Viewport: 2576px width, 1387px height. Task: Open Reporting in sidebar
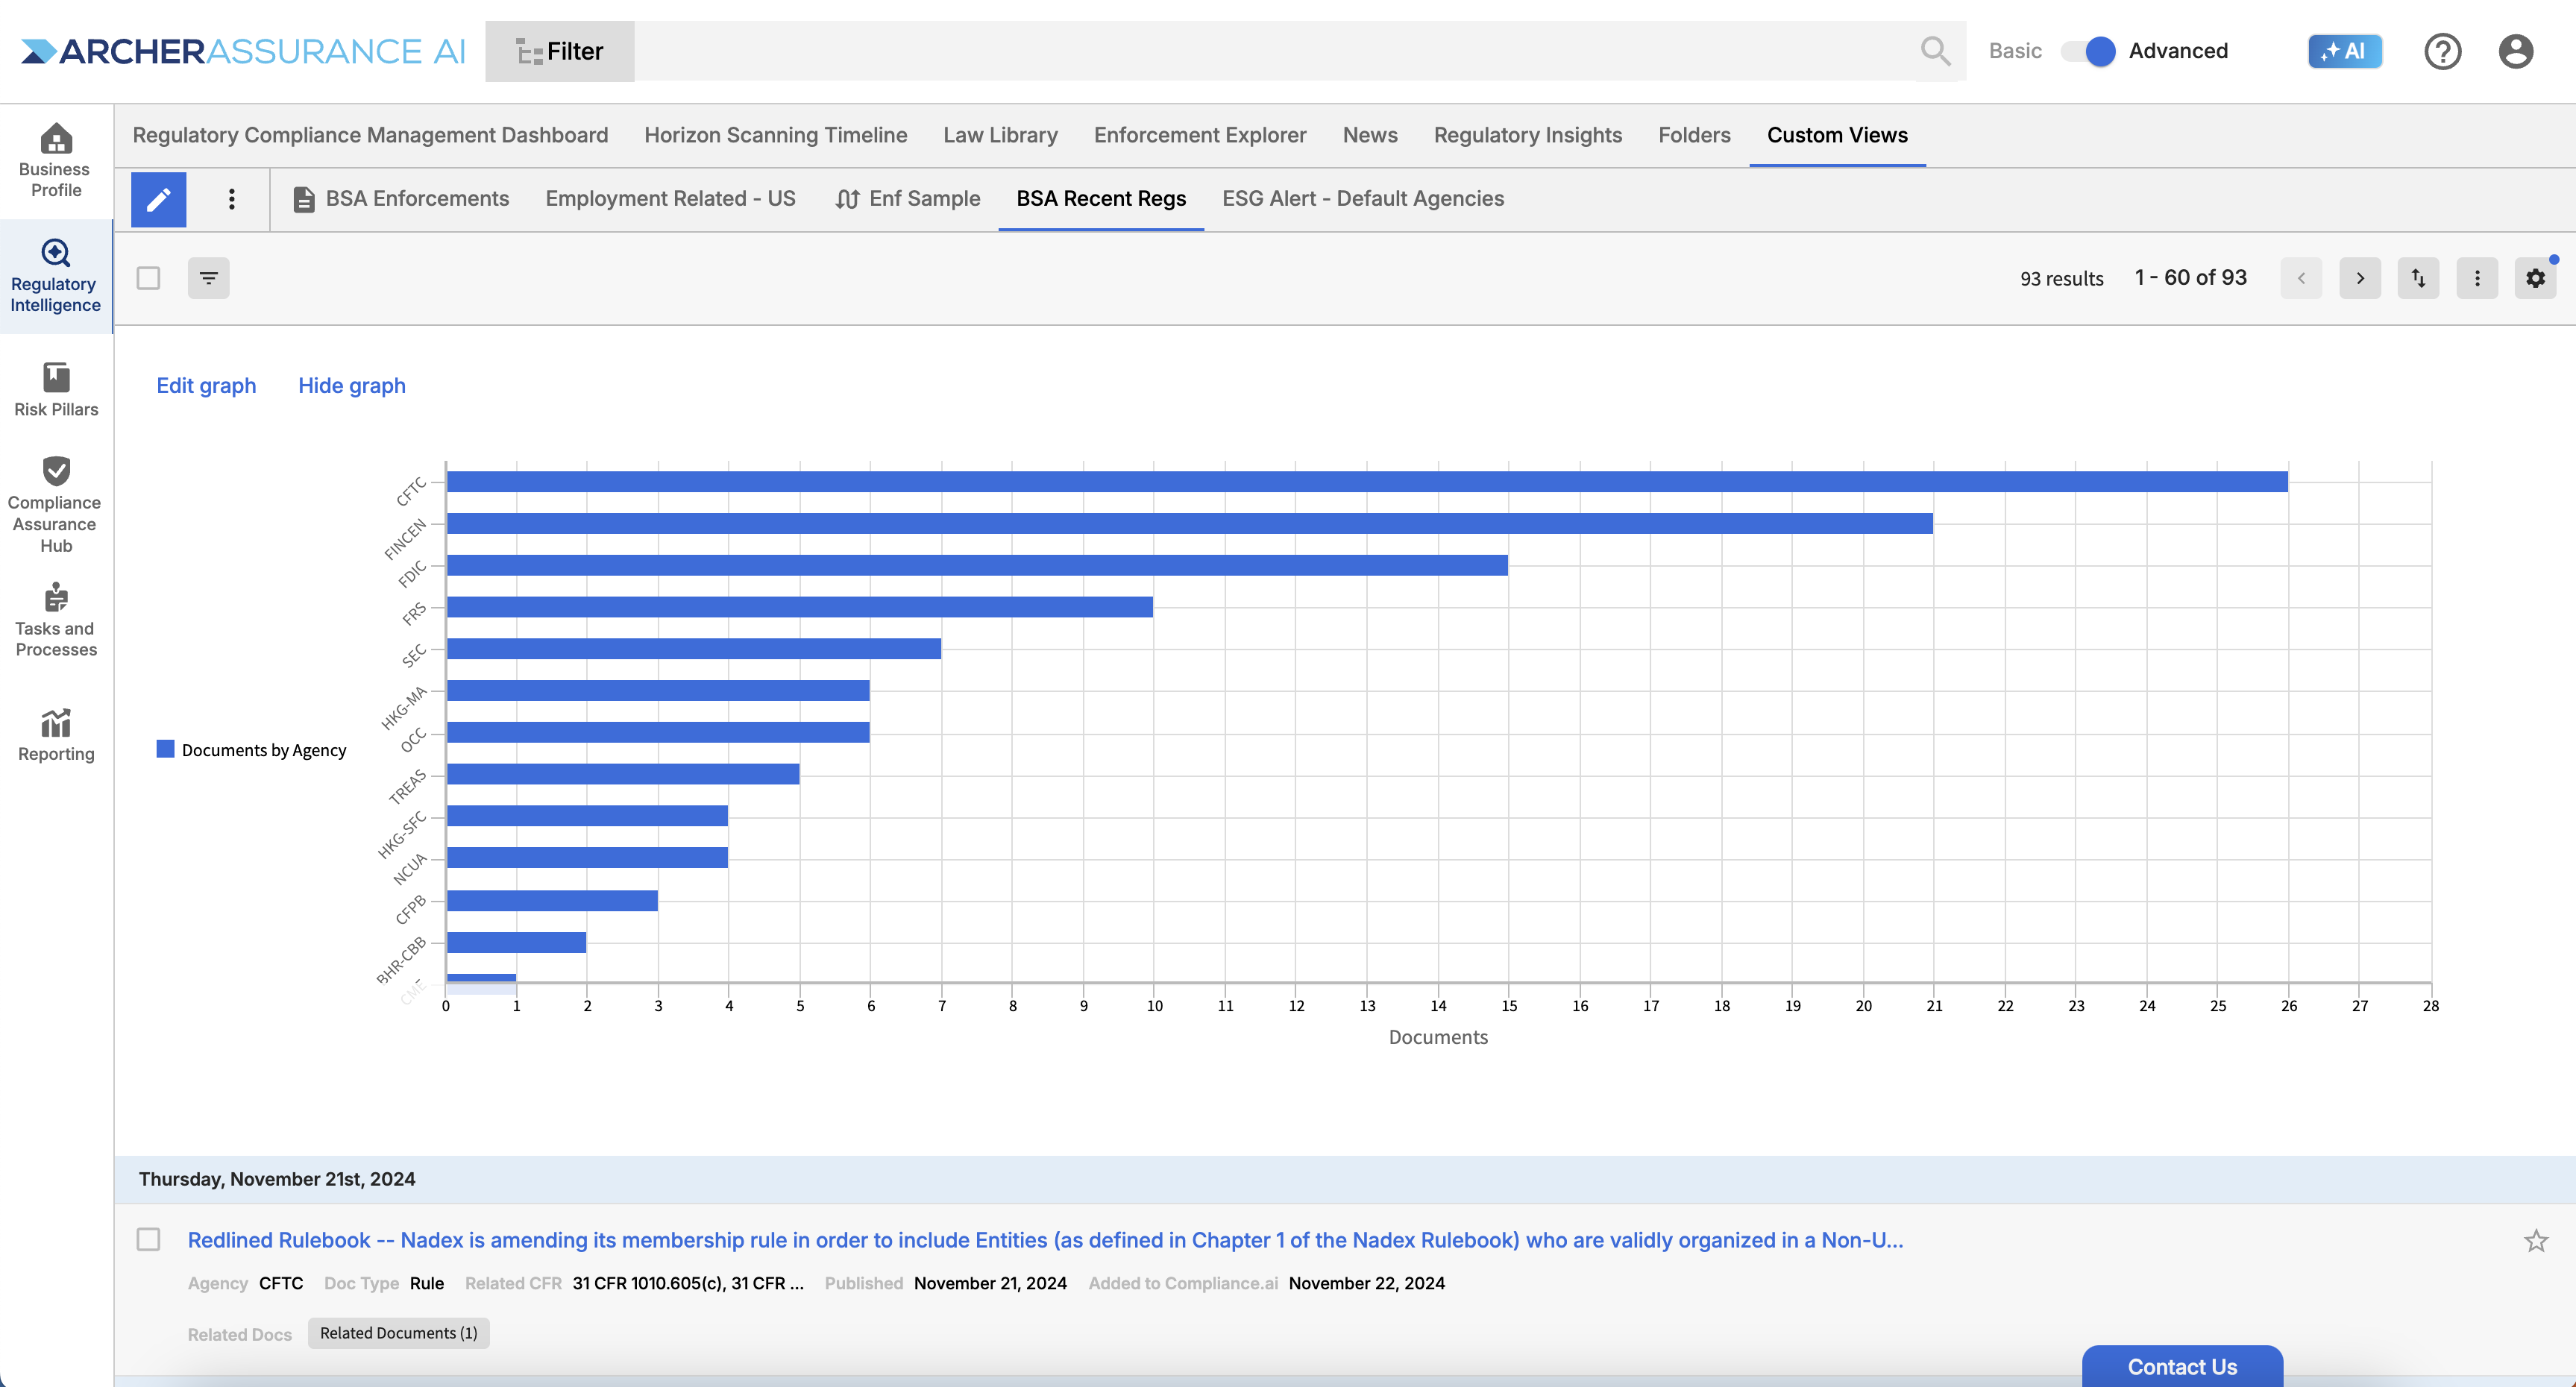tap(56, 735)
